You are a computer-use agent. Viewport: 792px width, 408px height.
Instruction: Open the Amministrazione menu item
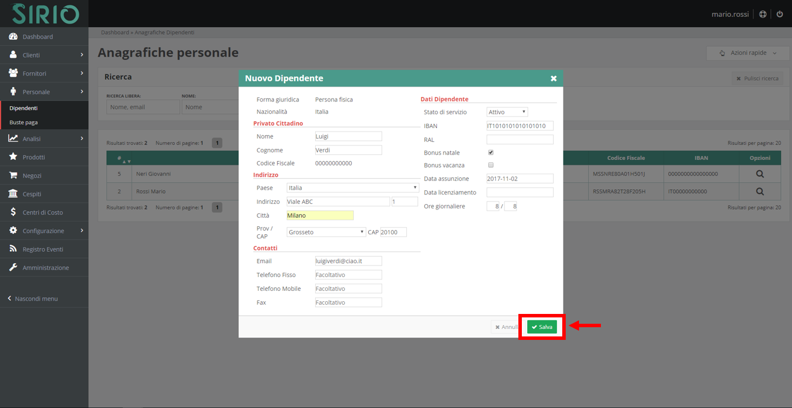coord(45,268)
